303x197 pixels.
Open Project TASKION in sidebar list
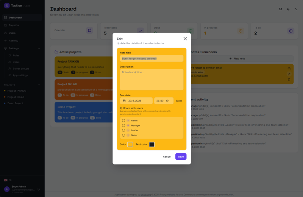pos(17,91)
